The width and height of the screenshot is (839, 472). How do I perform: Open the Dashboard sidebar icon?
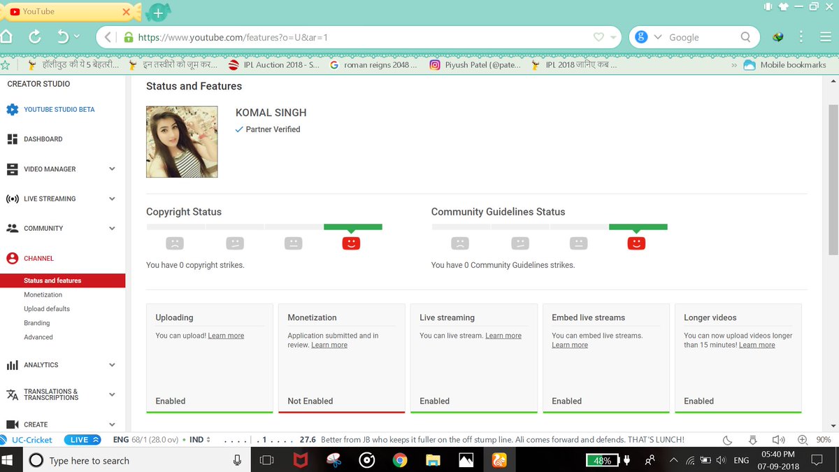(12, 139)
